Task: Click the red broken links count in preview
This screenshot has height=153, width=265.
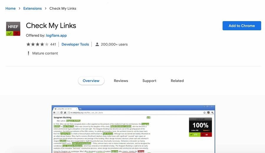Action: (x=206, y=134)
